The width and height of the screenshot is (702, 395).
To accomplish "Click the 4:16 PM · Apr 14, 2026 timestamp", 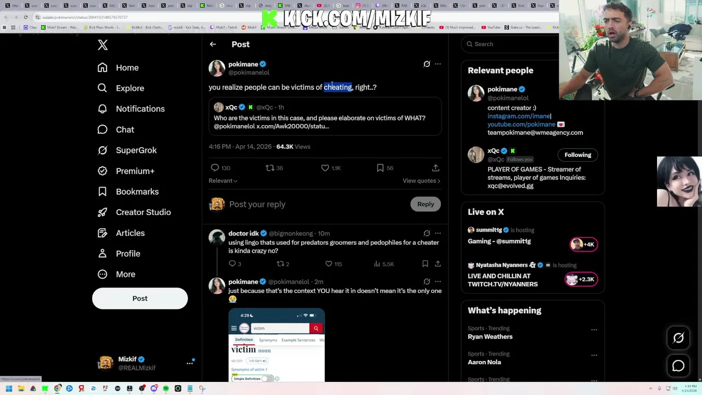I will pyautogui.click(x=240, y=147).
